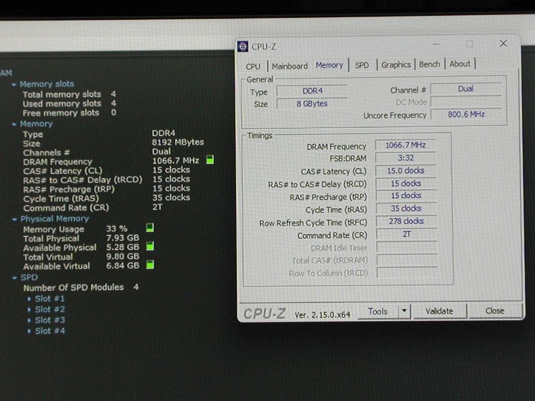Select the Uncore Frequency value field
The height and width of the screenshot is (401, 535).
466,114
